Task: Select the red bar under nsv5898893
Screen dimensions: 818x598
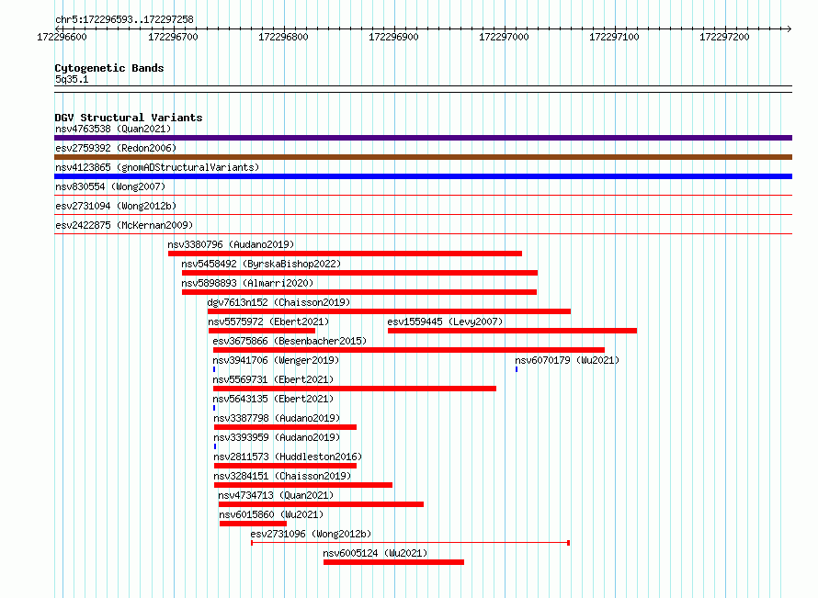Action: pos(359,292)
